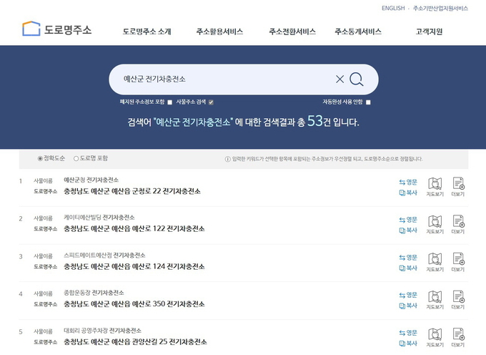Open the 주소활용서비스 menu
The width and height of the screenshot is (486, 355).
click(219, 31)
